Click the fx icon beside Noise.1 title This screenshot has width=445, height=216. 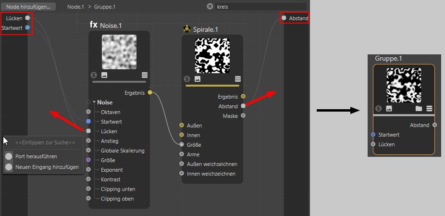click(94, 25)
